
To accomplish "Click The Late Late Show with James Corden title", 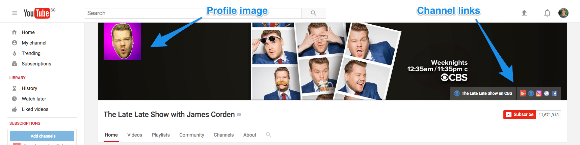I will point(169,115).
